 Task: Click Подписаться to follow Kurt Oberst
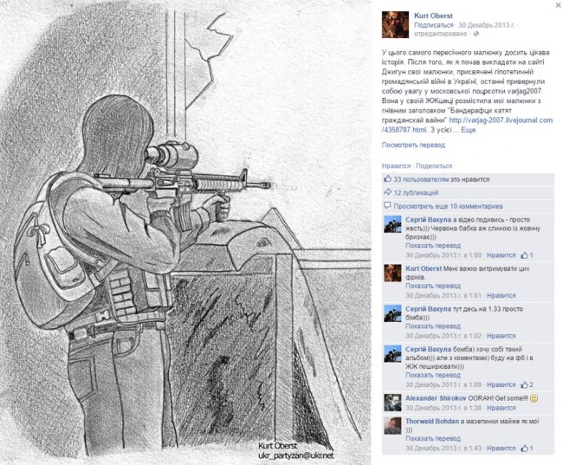click(433, 25)
